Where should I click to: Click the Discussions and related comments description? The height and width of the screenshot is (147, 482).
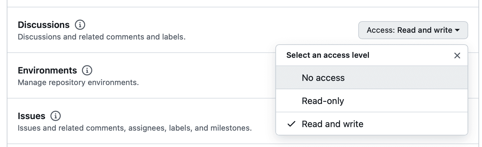click(102, 37)
